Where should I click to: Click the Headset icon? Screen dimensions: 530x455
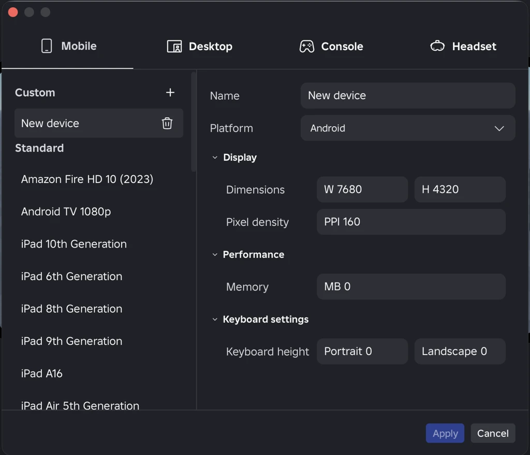(x=437, y=46)
